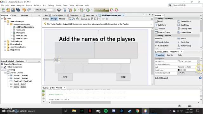Click the Redo arrow icon

(x=29, y=10)
